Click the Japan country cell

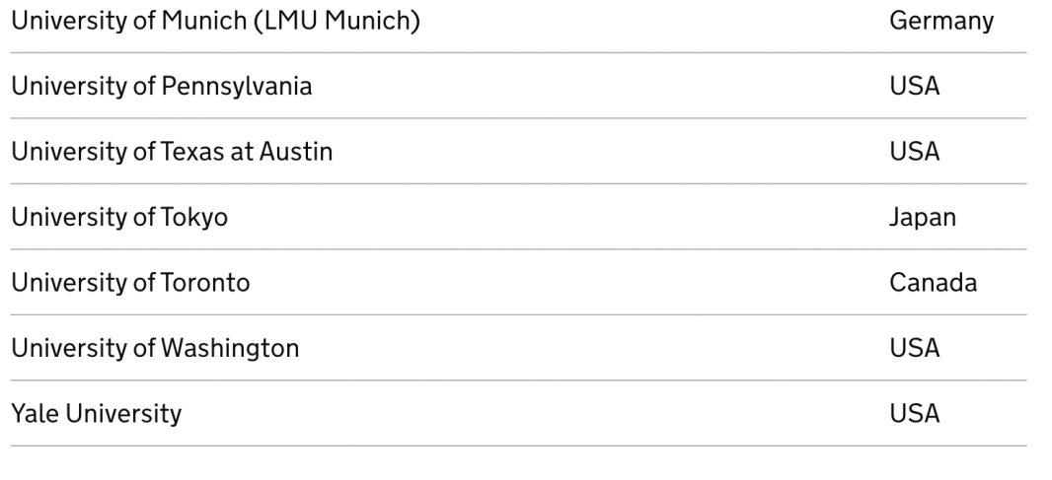pos(923,217)
